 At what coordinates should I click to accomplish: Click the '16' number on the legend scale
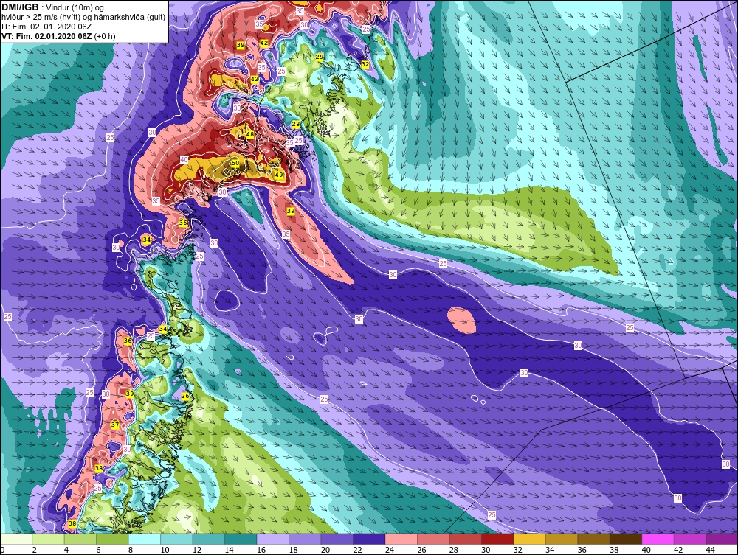click(261, 550)
